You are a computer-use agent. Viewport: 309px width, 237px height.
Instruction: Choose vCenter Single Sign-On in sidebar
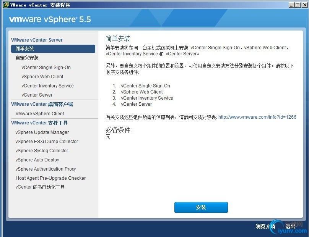[46, 68]
